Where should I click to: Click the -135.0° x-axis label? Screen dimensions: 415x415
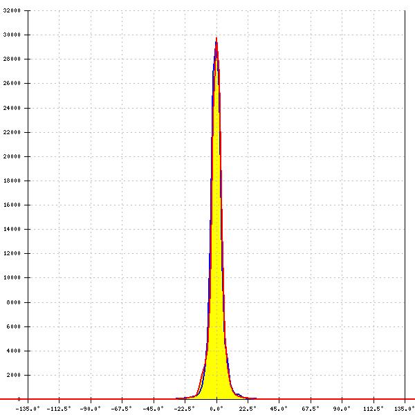click(28, 409)
